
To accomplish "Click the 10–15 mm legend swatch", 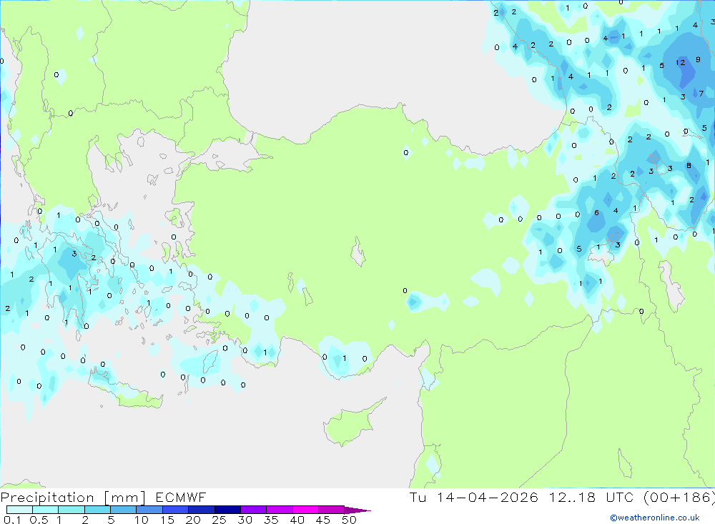I will tap(149, 510).
